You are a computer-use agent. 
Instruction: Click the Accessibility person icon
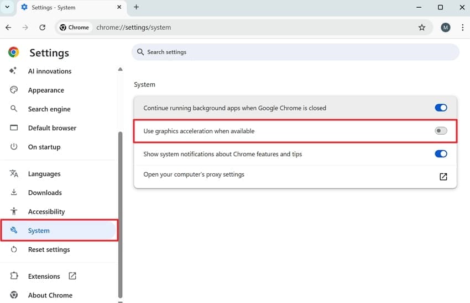pyautogui.click(x=14, y=211)
